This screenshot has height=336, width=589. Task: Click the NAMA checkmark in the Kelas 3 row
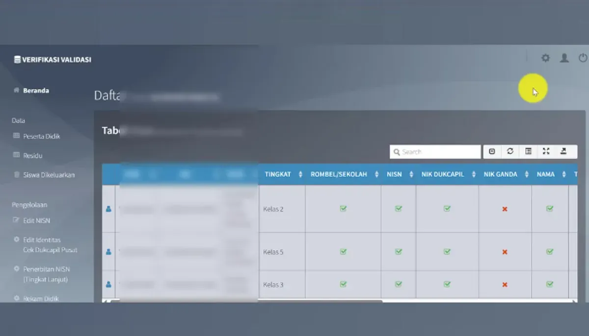(550, 284)
